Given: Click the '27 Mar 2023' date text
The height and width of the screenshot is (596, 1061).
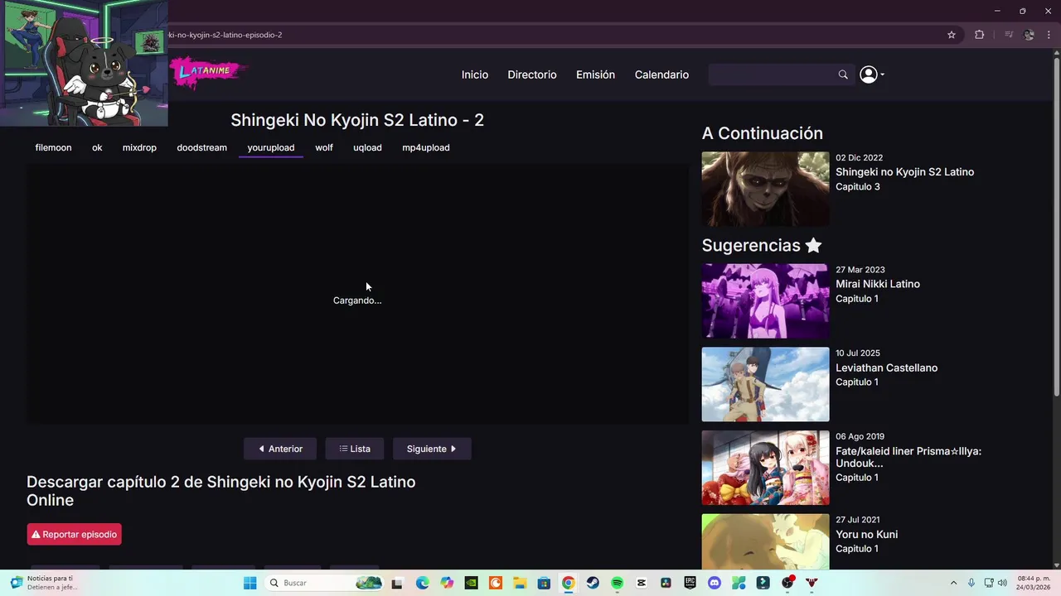Looking at the screenshot, I should [x=860, y=270].
